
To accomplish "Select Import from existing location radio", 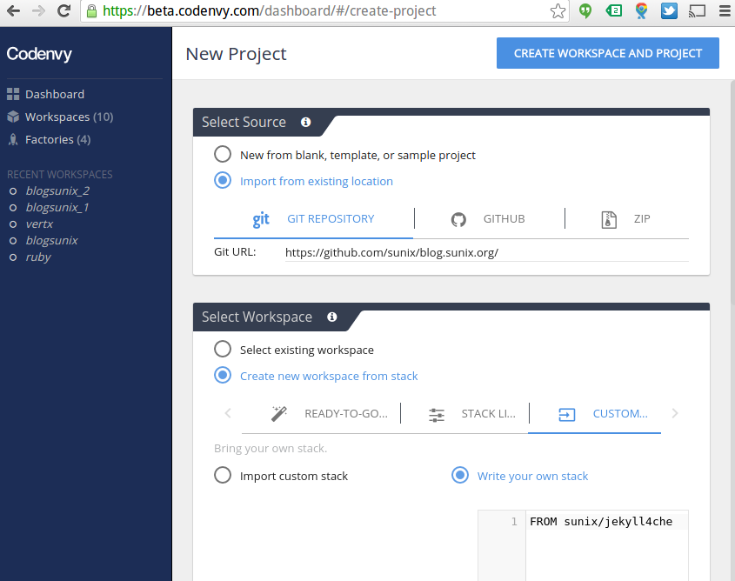I will point(223,180).
